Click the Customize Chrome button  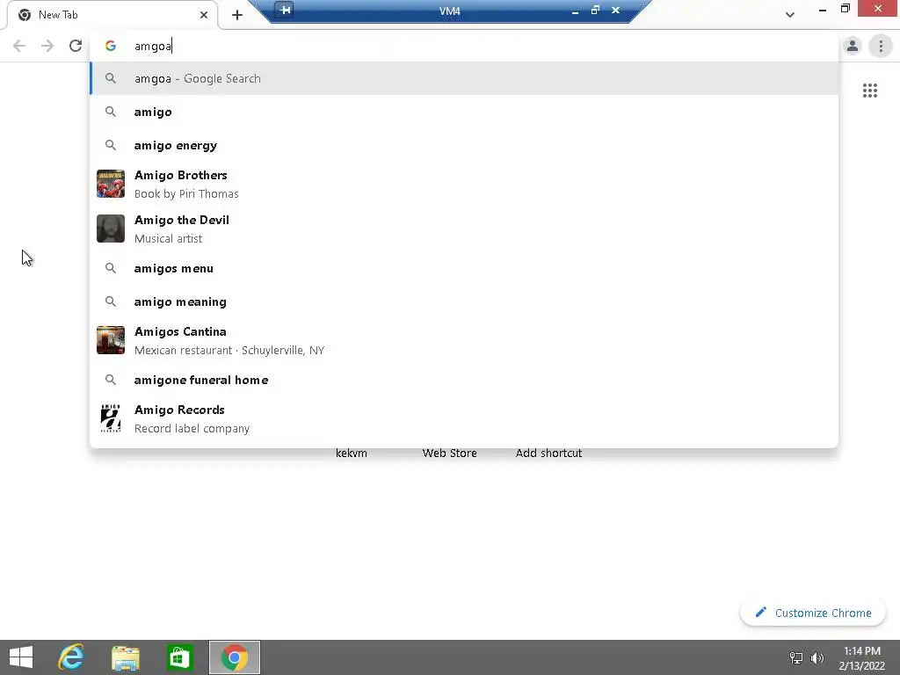tap(813, 613)
